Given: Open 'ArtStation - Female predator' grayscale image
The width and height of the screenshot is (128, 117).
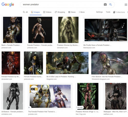Looking at the screenshot, I should coord(13,96).
